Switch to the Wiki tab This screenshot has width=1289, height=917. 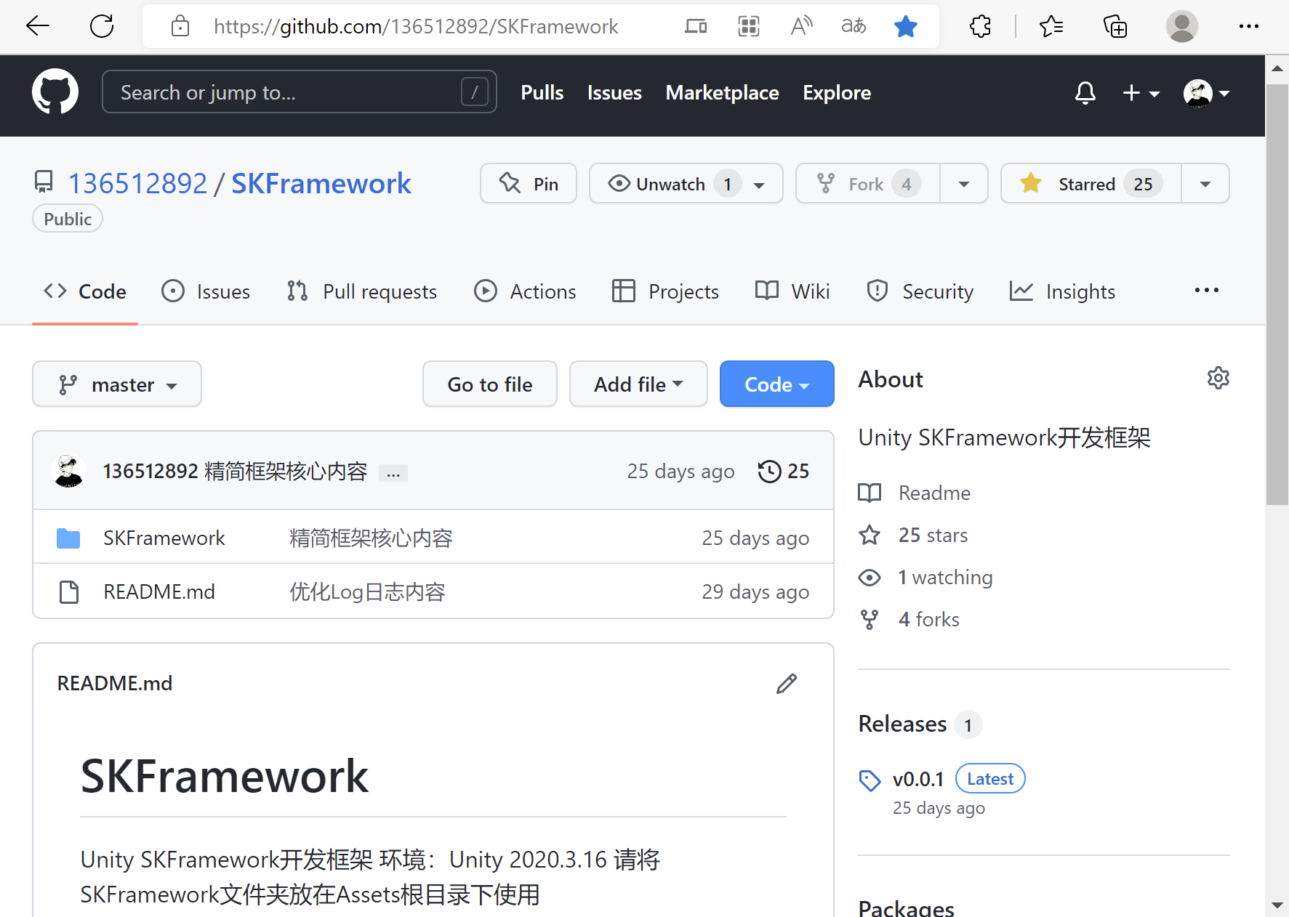pos(792,292)
